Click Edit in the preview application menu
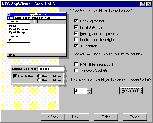 (x=18, y=18)
